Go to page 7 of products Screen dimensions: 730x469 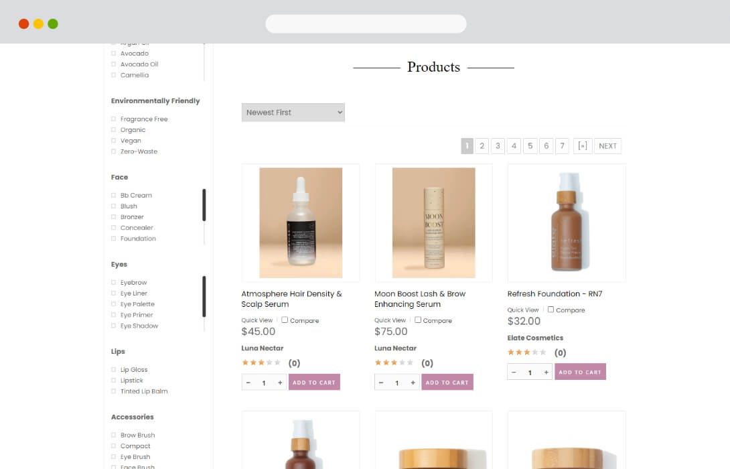[562, 146]
